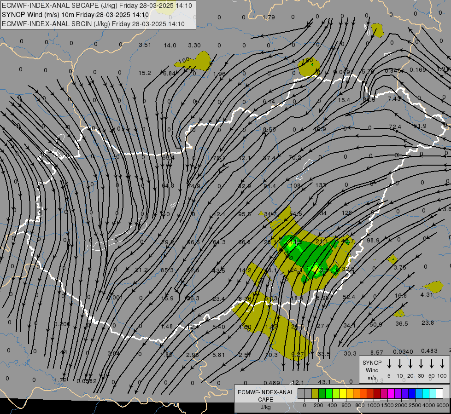The width and height of the screenshot is (451, 414).
Task: Pick the lime yellow-green legend swatch
Action: [336, 393]
